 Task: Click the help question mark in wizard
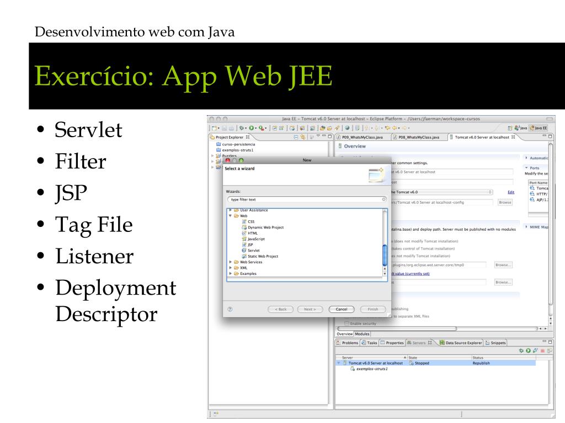230,310
